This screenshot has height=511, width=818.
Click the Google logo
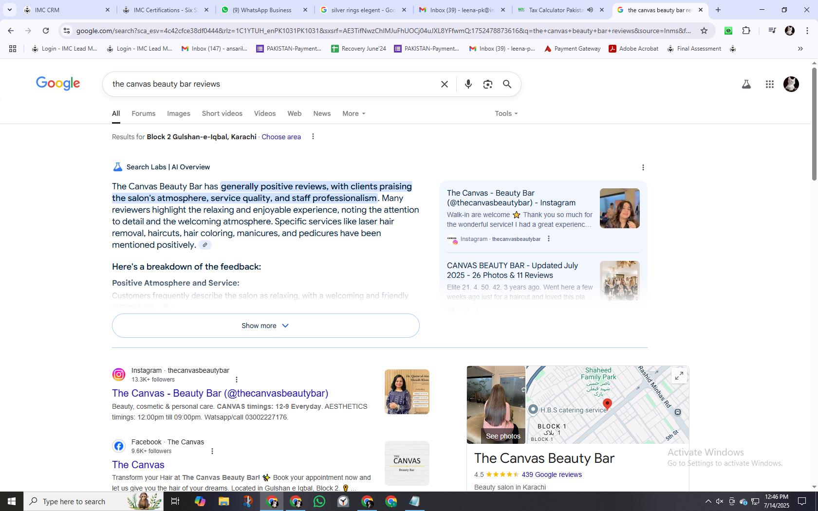58,84
